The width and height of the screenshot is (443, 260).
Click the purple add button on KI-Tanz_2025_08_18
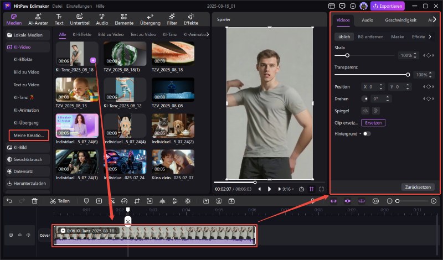coord(92,60)
